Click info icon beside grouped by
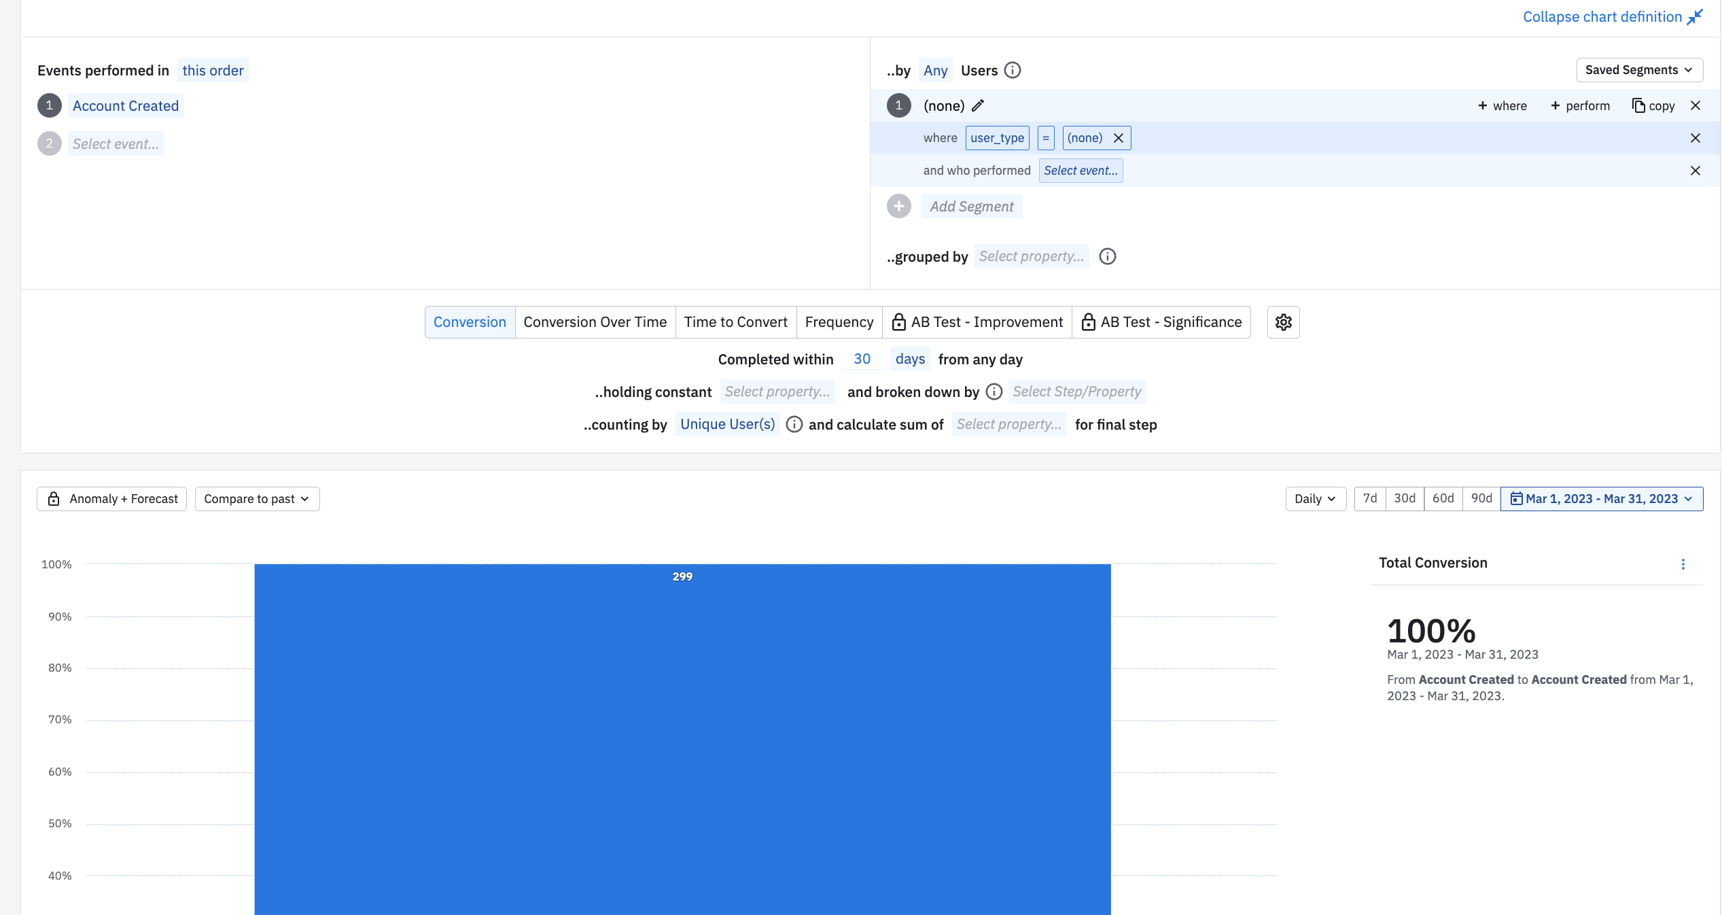This screenshot has height=915, width=1722. click(1108, 256)
